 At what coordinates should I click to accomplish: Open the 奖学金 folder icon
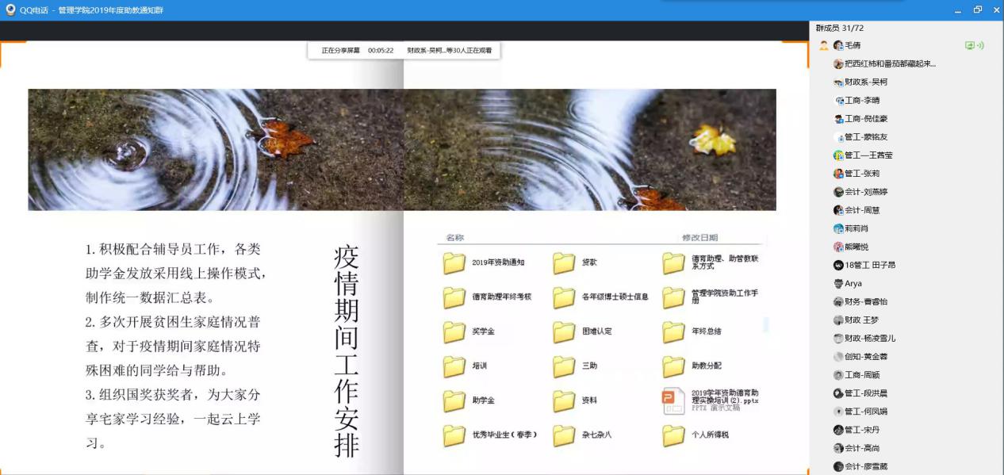454,331
